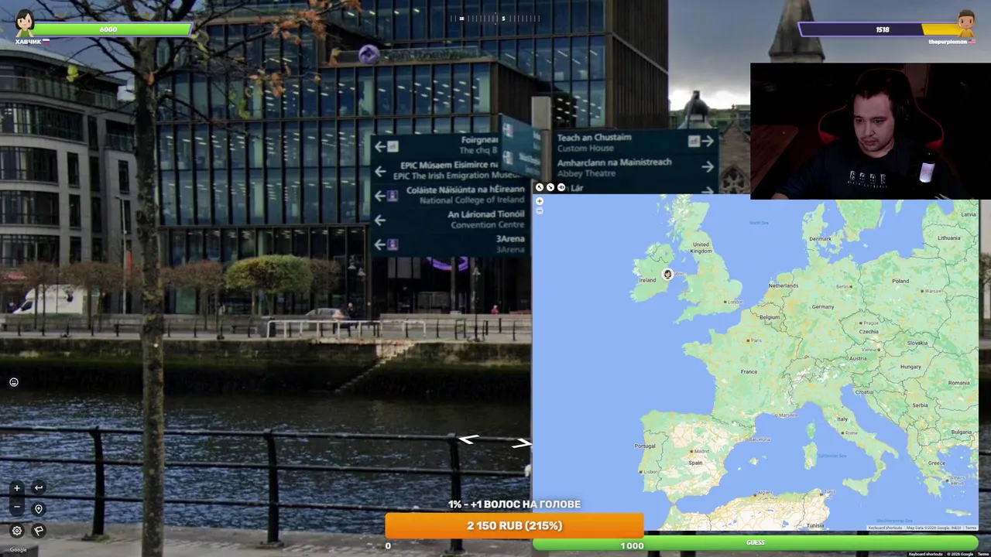Click 'Romania' label on the map
Viewport: 991px width, 557px height.
tap(958, 383)
